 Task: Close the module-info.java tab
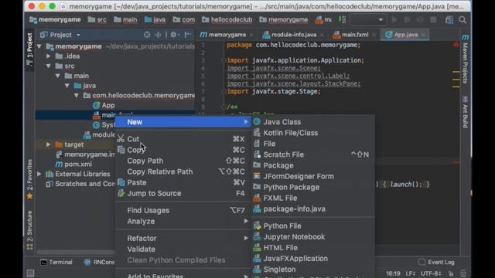coord(322,35)
